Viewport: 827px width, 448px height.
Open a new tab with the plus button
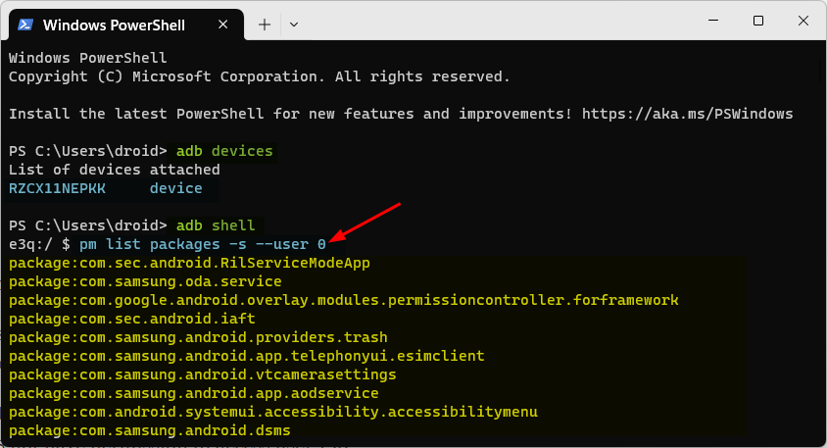tap(265, 22)
